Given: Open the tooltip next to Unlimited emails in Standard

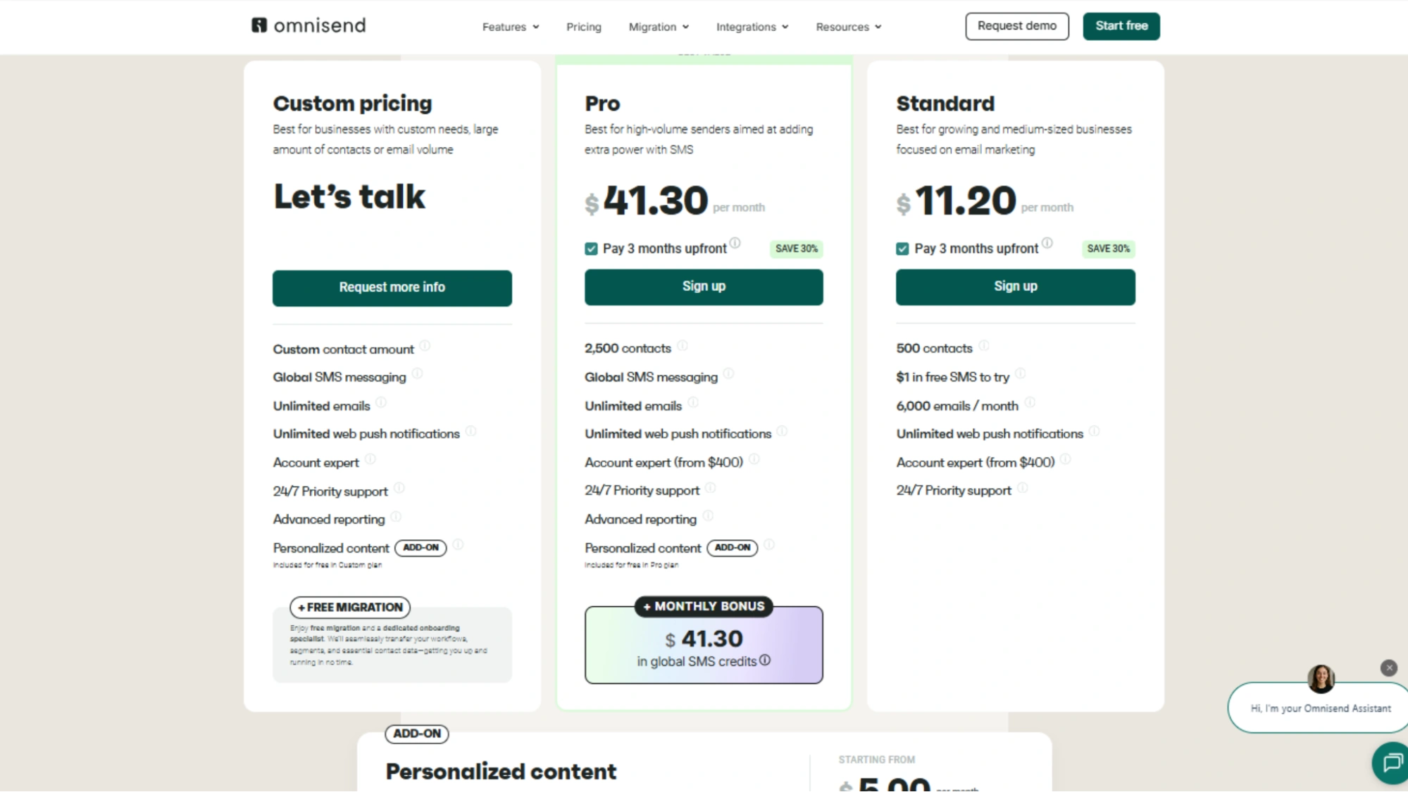Looking at the screenshot, I should click(x=1030, y=403).
